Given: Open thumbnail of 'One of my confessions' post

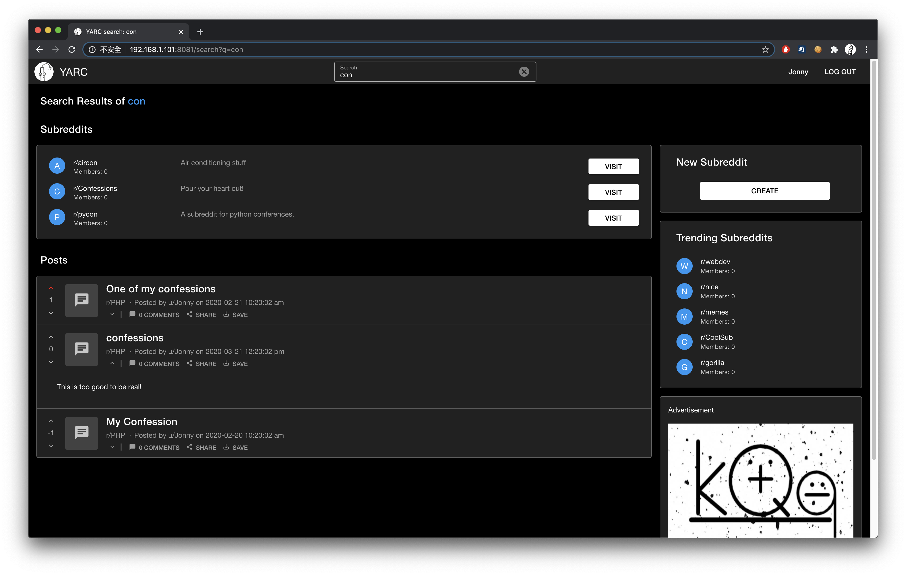Looking at the screenshot, I should point(82,300).
